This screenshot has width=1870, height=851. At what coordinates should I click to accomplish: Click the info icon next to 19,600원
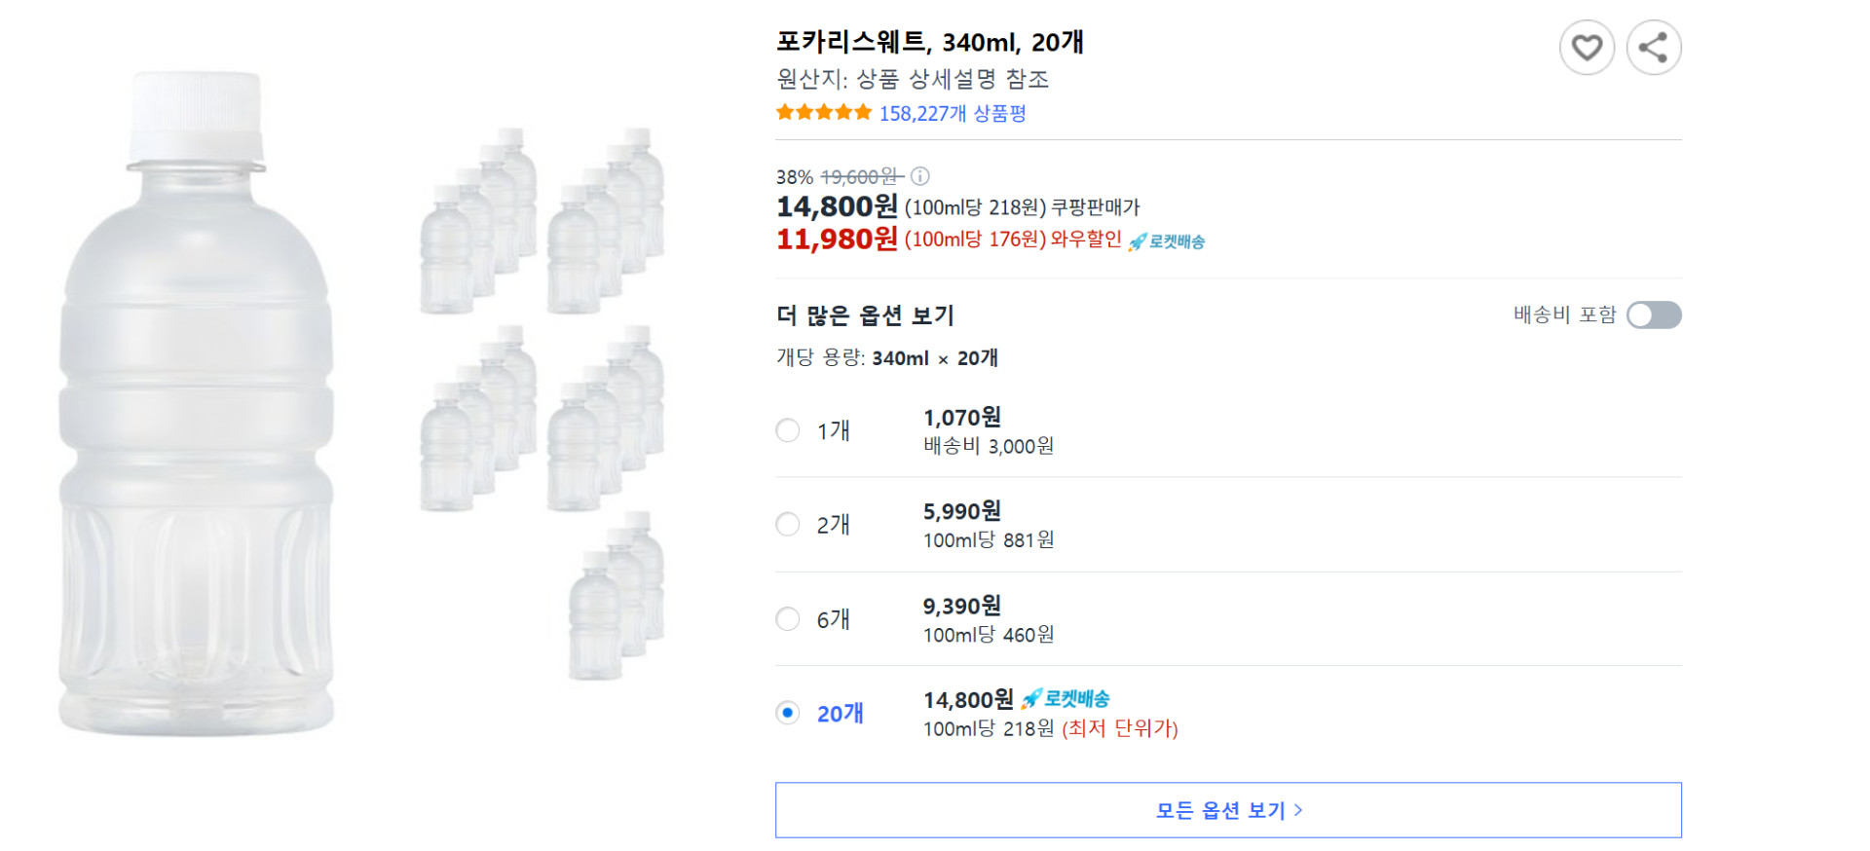coord(919,176)
